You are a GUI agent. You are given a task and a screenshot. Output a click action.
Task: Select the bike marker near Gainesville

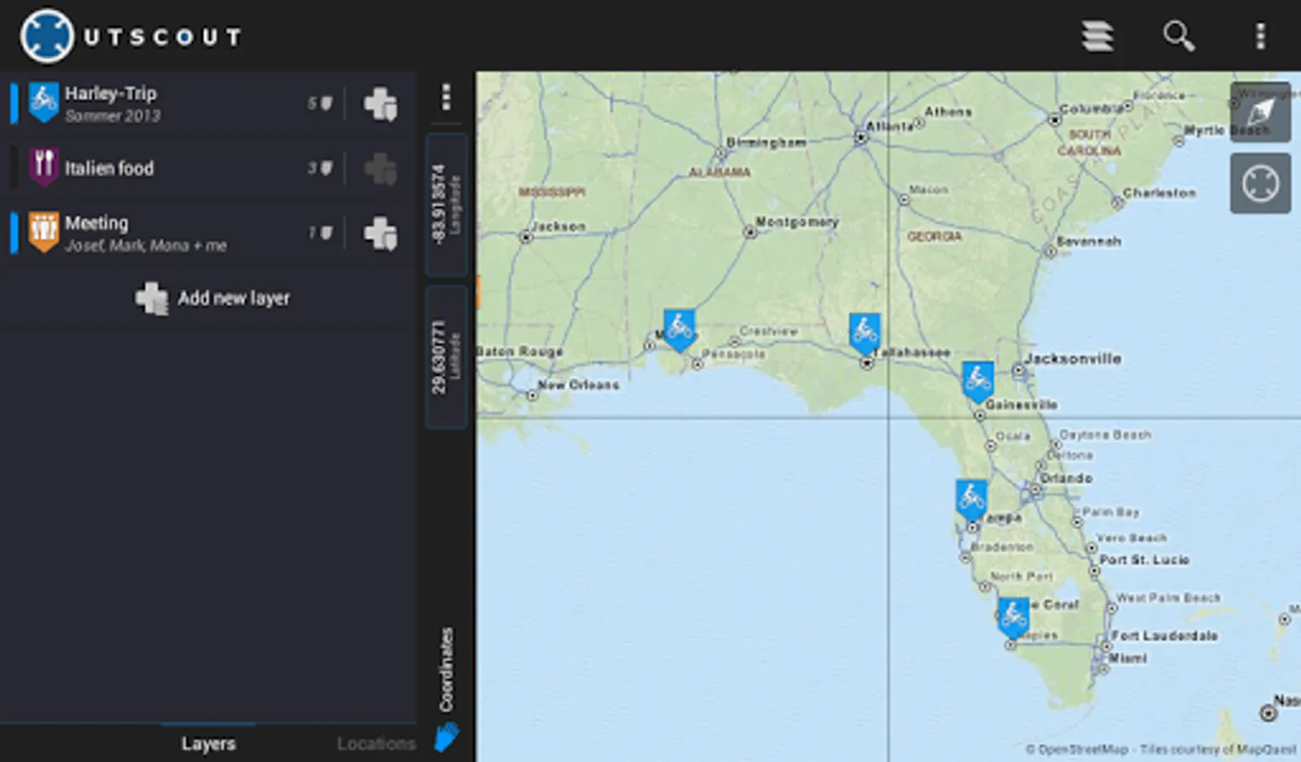[977, 382]
